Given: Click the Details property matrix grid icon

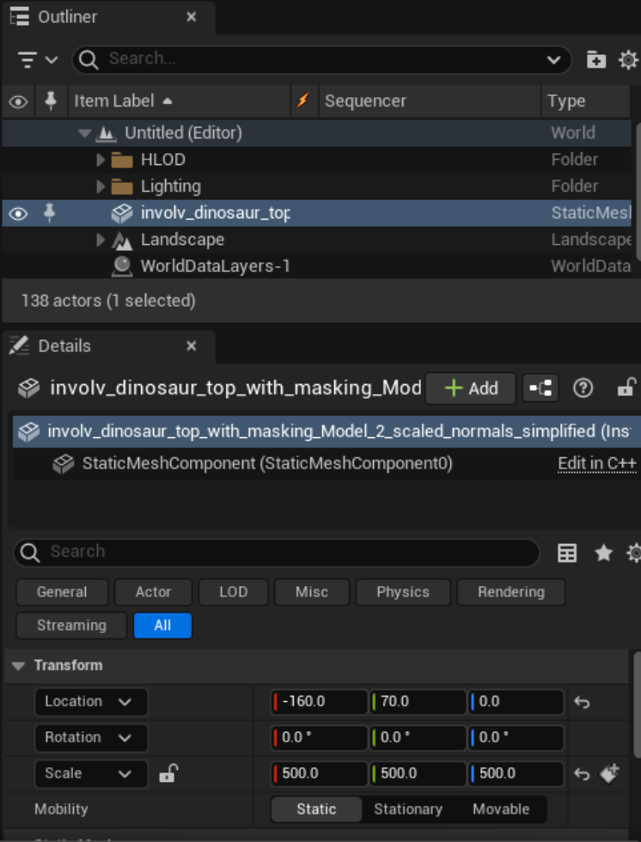Looking at the screenshot, I should (x=567, y=553).
